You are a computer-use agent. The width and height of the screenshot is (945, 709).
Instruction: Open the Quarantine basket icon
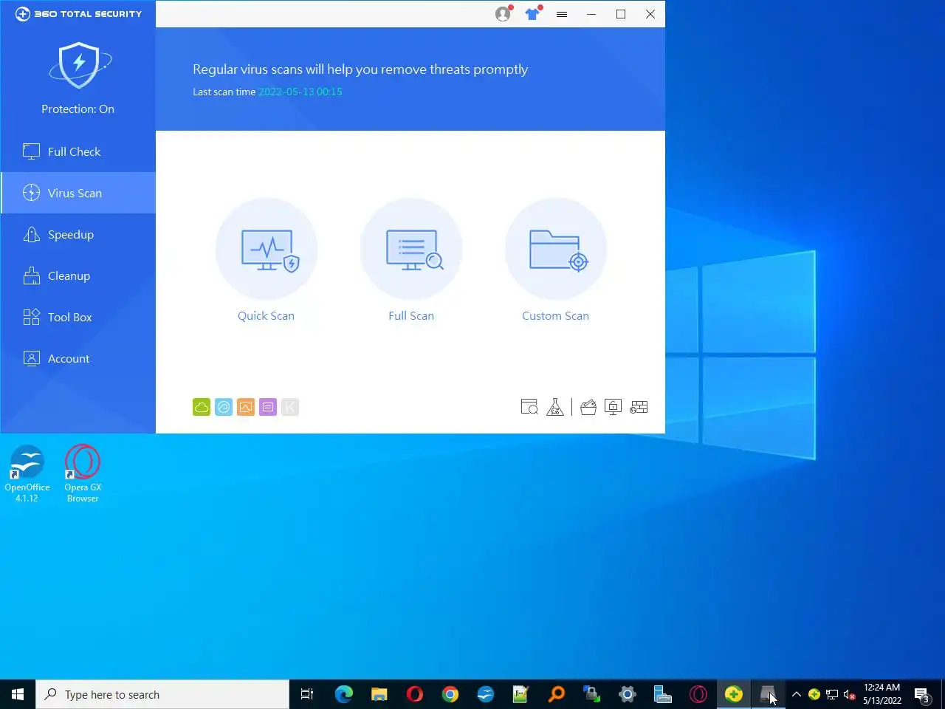(588, 407)
